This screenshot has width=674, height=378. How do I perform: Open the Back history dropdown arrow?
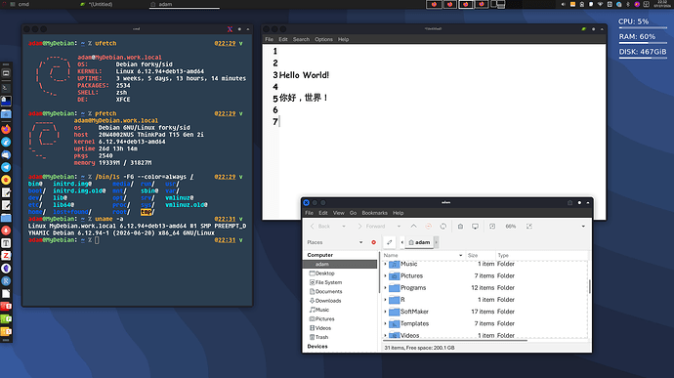tap(344, 227)
